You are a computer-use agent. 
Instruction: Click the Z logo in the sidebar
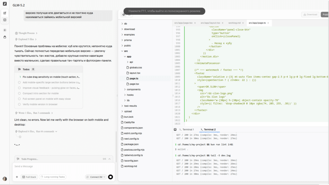coord(4,4)
